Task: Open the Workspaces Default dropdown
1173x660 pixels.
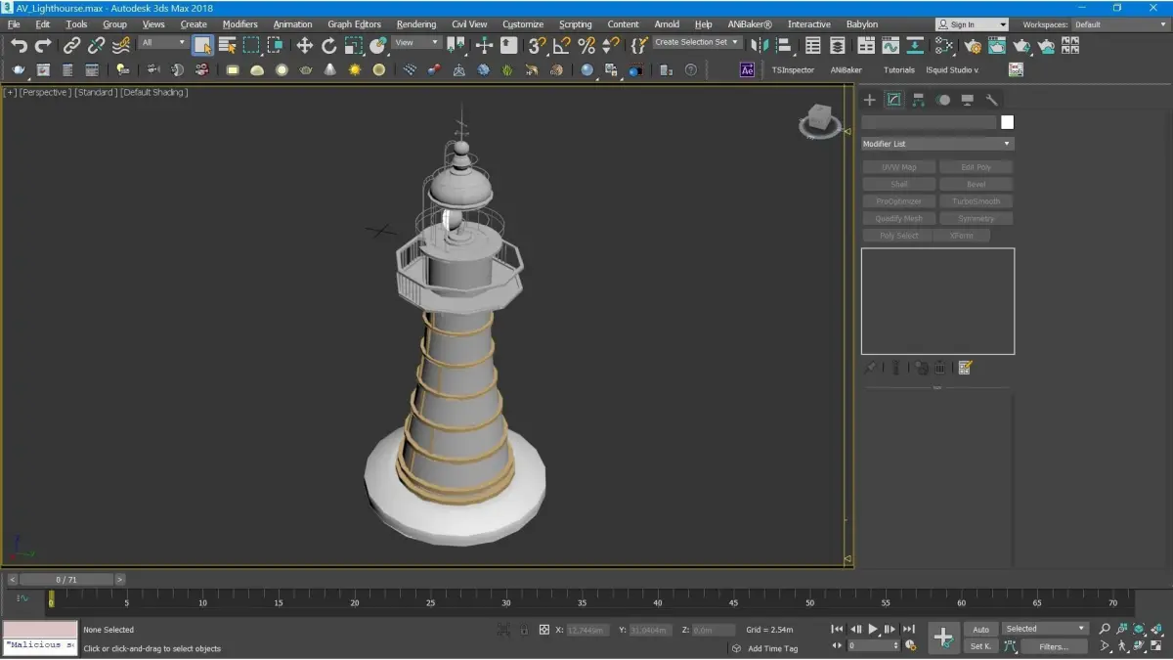Action: [x=1119, y=24]
